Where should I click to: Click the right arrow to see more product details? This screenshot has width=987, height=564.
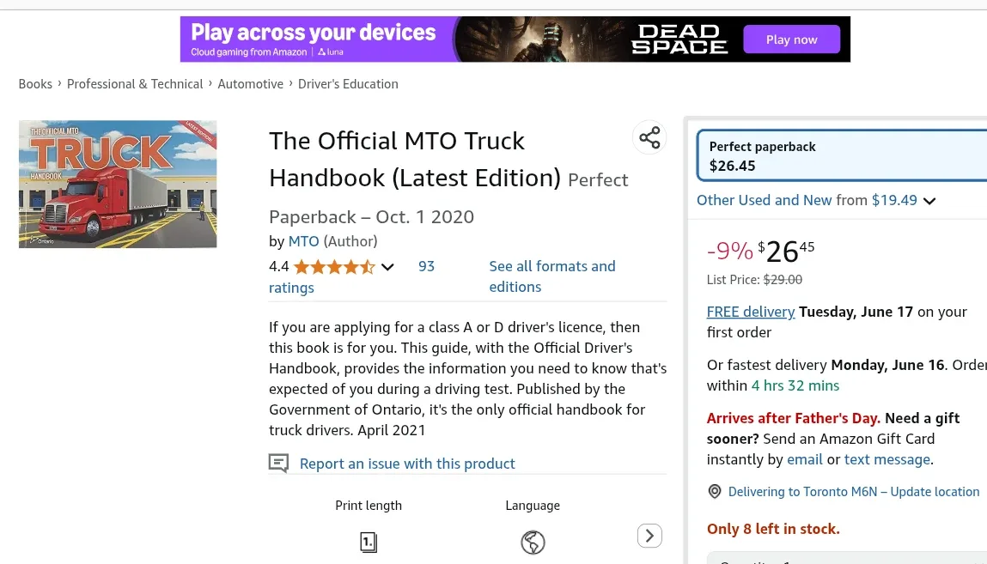point(649,535)
